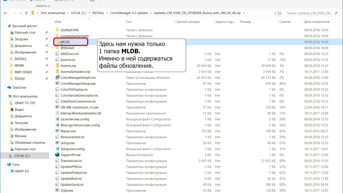Click the search field Updates_CM_4300_DB

click(x=312, y=13)
